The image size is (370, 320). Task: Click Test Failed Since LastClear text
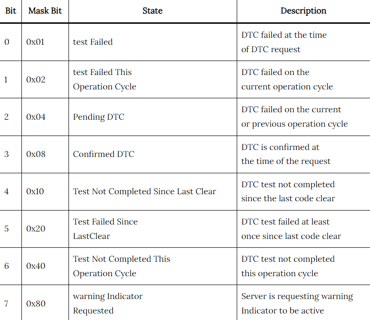click(x=105, y=229)
